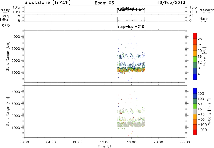This screenshot has height=148, width=214.
Task: Pick the light green 15–50 m/s Velocity swatch
Action: pyautogui.click(x=195, y=107)
